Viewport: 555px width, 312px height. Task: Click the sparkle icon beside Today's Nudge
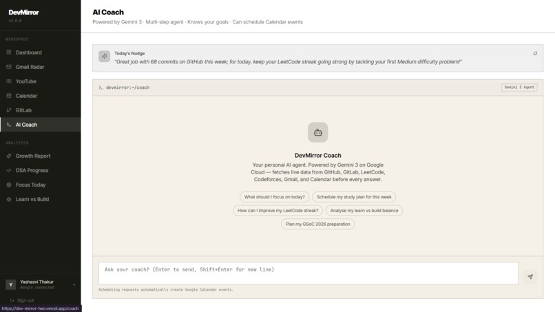tap(105, 56)
